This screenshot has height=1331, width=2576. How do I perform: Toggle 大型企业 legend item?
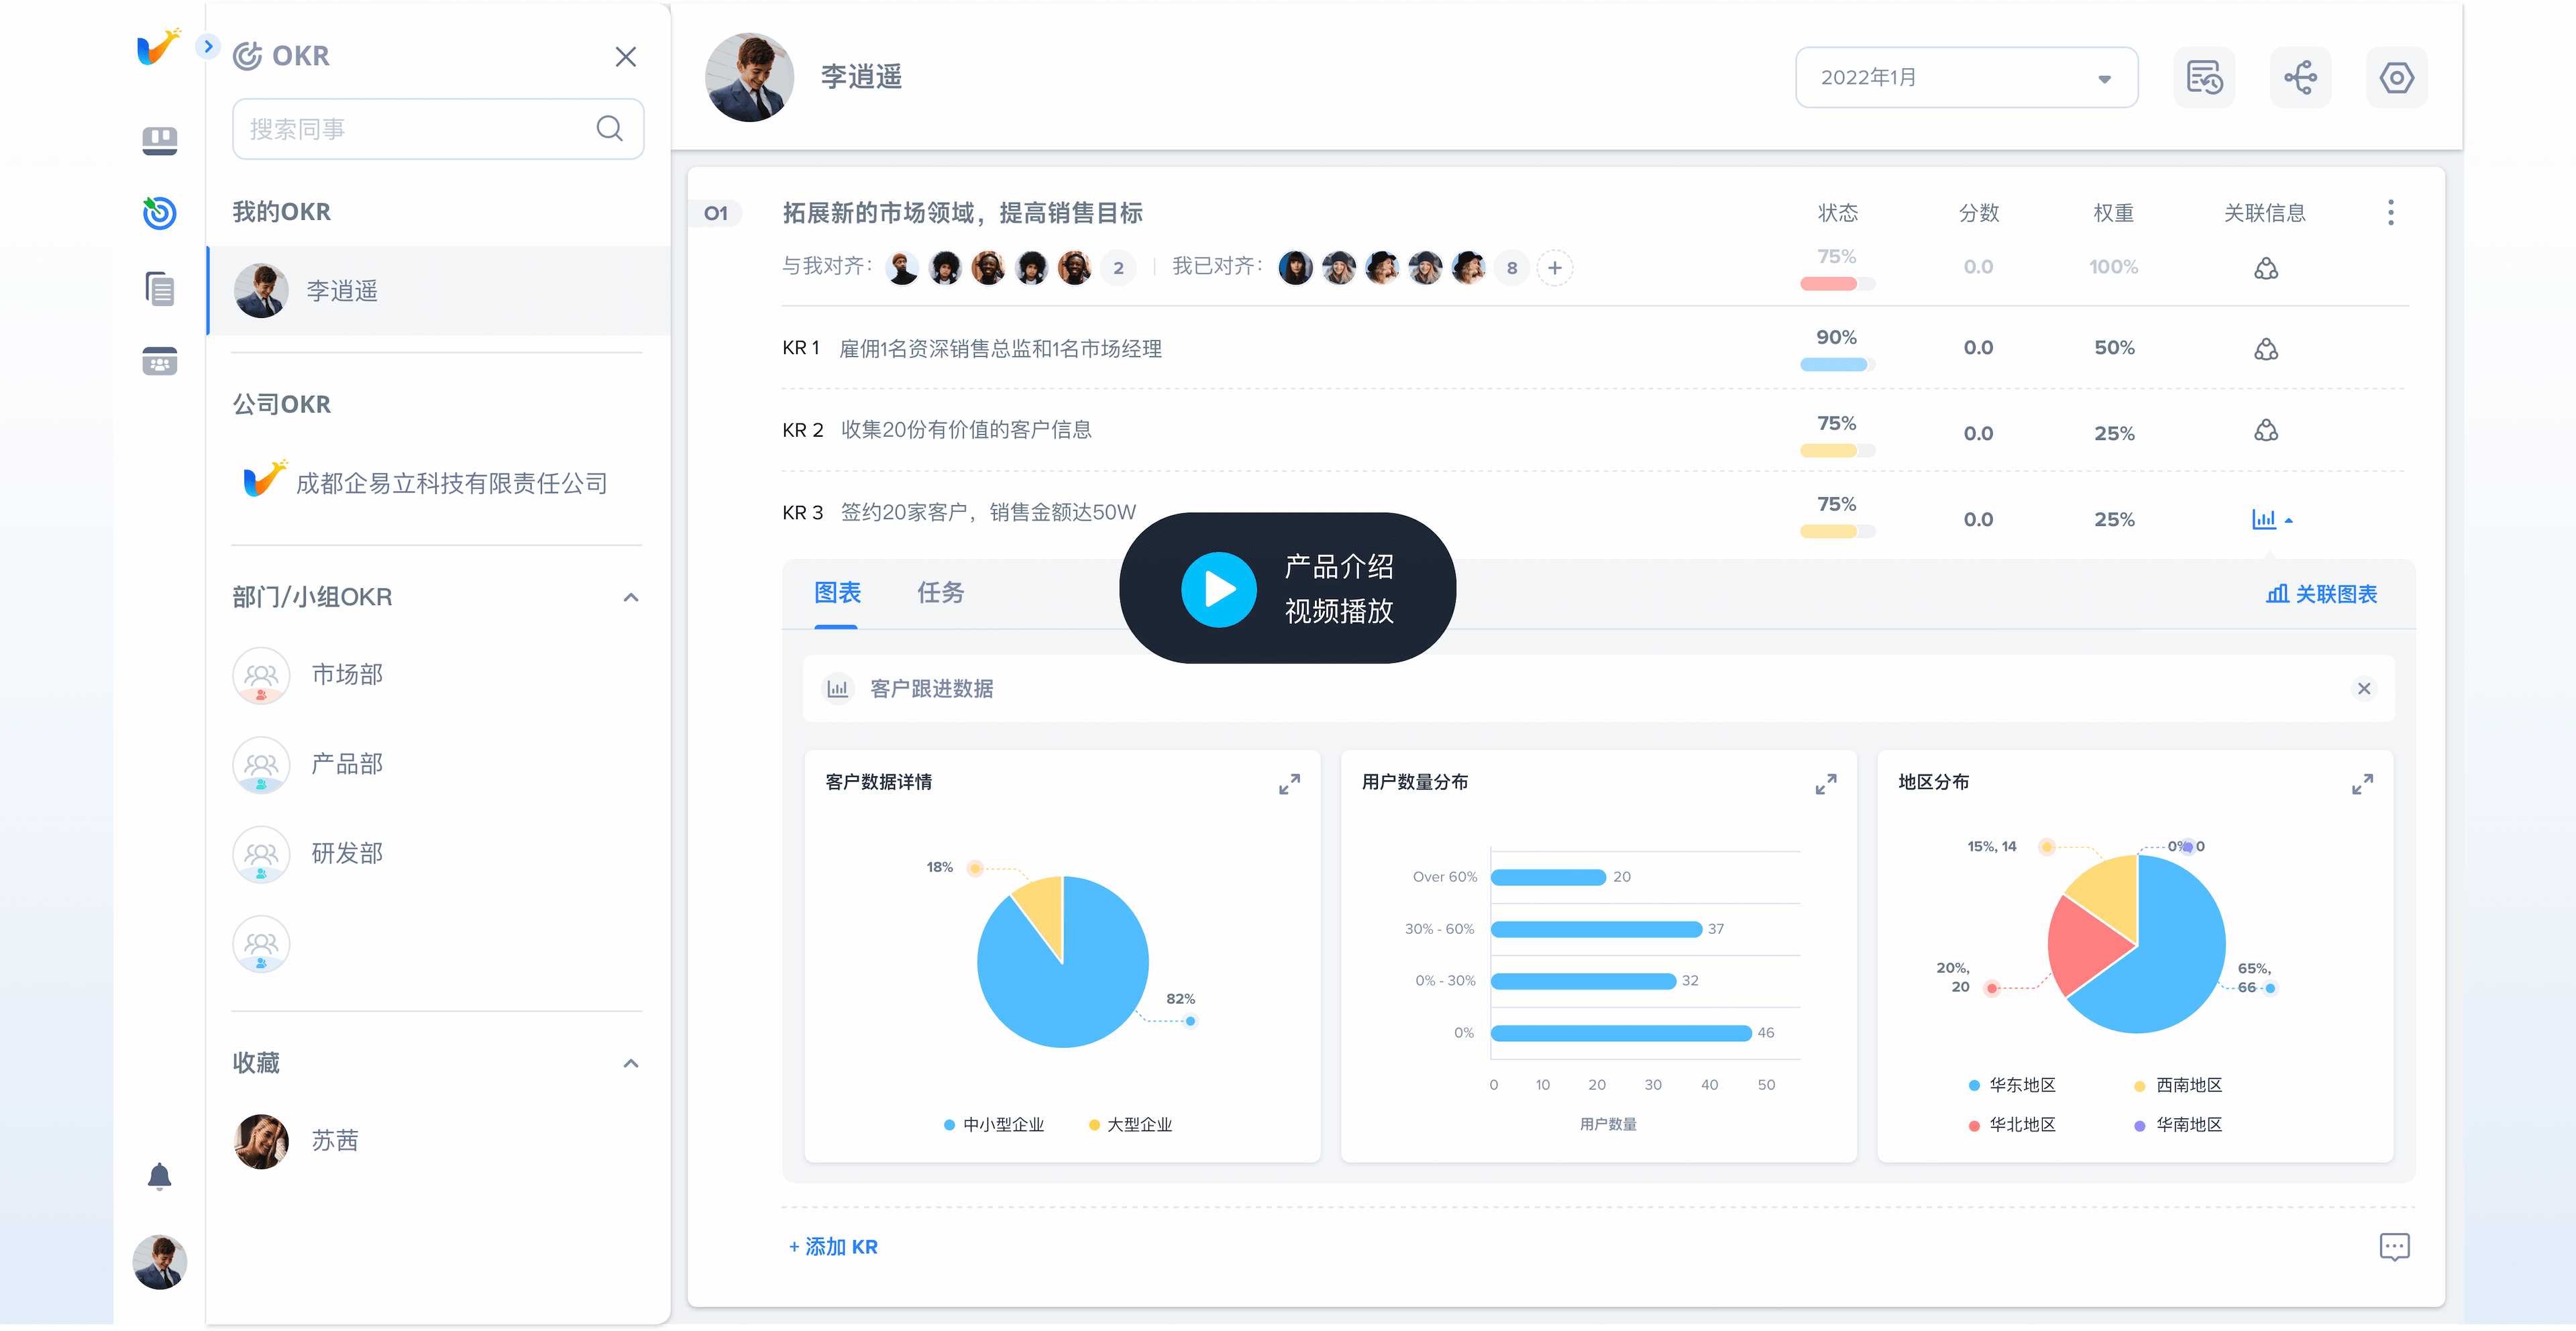[x=1131, y=1125]
